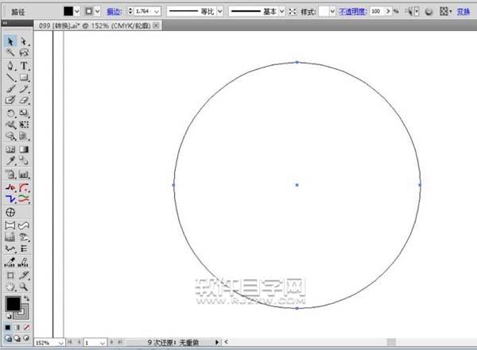Expand the stroke weight 1.764 dropdown

click(x=156, y=12)
